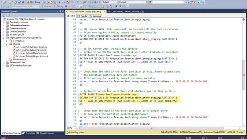This screenshot has height=139, width=247.
Task: Select the Editor tab
Action: point(71,16)
